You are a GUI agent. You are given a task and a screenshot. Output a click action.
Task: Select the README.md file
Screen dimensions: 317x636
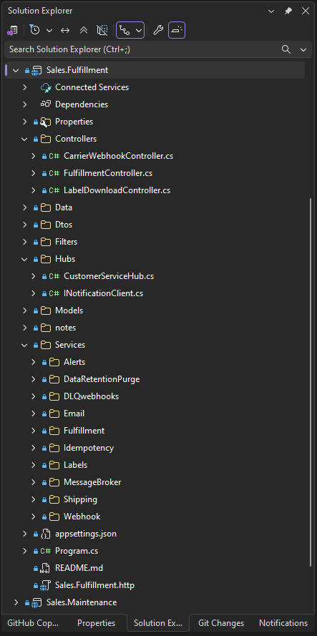[75, 568]
